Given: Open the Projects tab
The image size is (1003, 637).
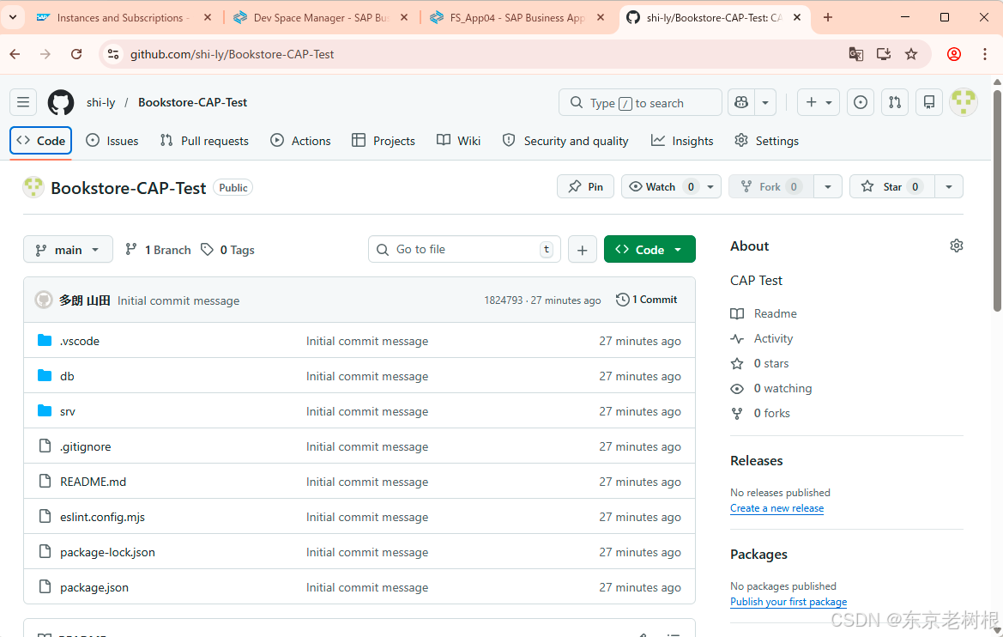Looking at the screenshot, I should click(x=384, y=141).
